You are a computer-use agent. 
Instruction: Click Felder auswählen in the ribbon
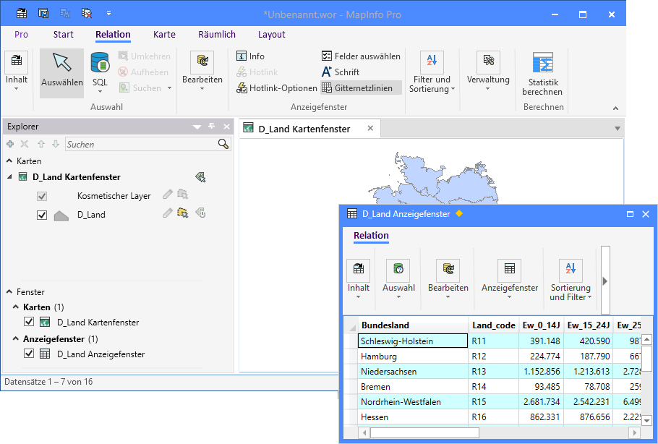(x=361, y=56)
